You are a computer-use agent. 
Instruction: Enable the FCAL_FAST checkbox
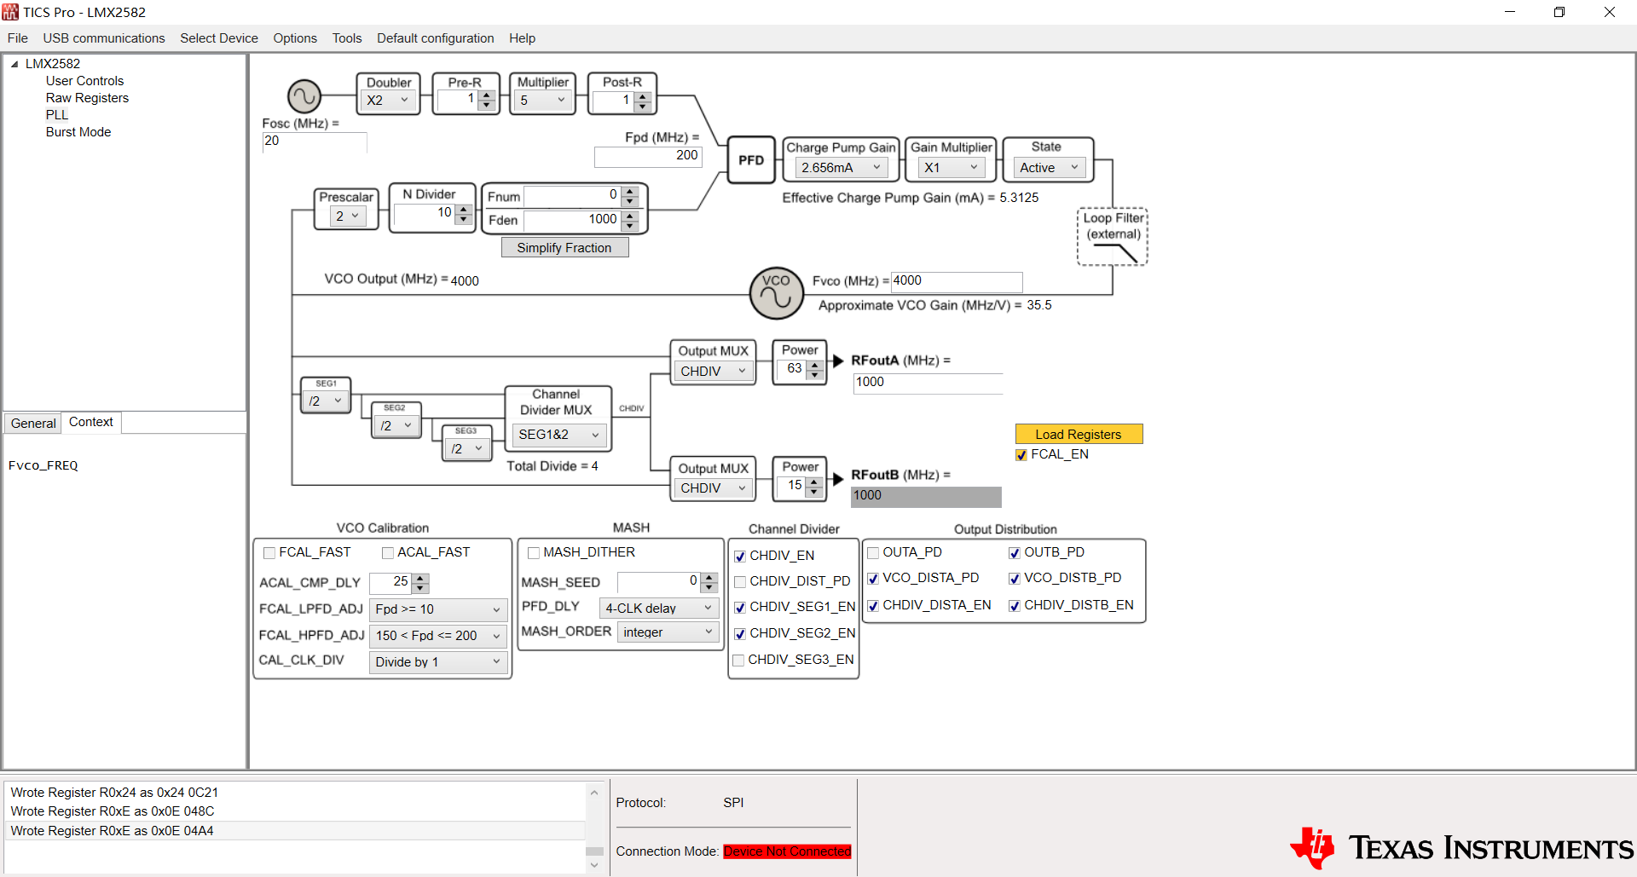click(x=269, y=553)
